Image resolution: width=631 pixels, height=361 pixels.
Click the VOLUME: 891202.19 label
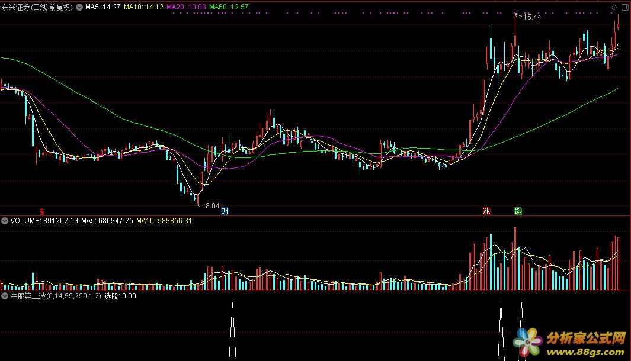click(x=44, y=221)
